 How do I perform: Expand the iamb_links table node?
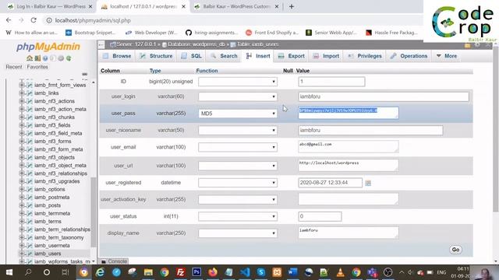click(22, 93)
